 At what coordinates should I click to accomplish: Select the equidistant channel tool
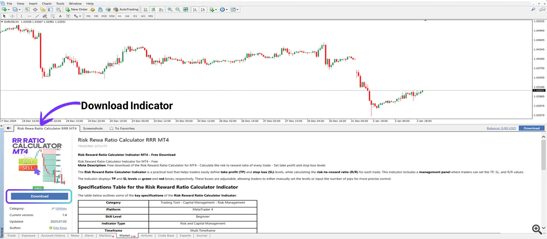45,16
